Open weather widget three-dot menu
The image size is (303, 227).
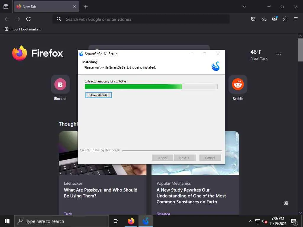coord(279,54)
